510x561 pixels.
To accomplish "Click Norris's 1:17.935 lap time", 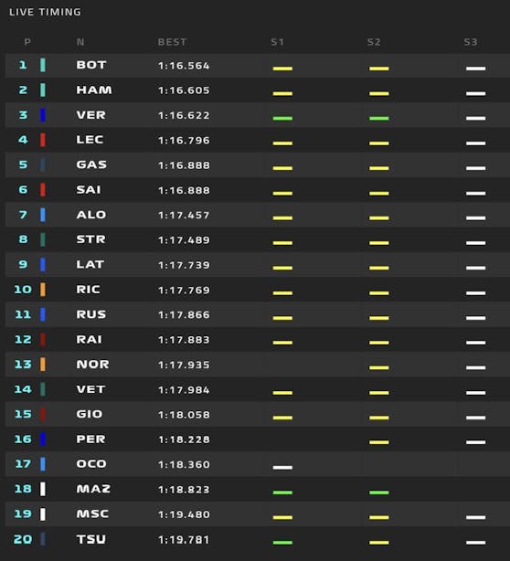I will (184, 365).
